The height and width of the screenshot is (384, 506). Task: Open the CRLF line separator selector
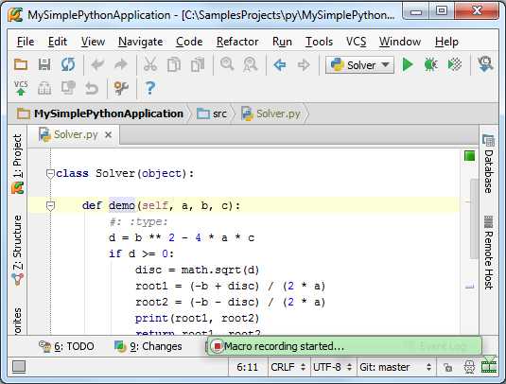tap(288, 367)
